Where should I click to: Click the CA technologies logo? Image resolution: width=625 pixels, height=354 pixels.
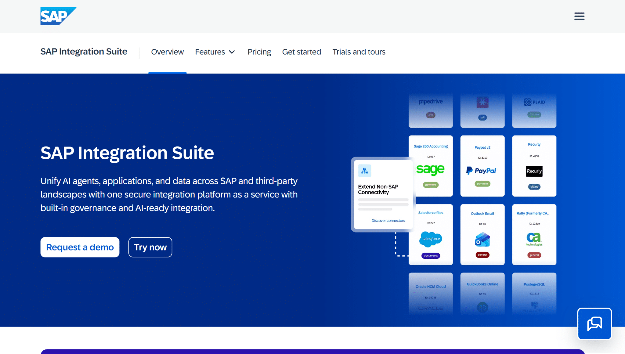(x=534, y=239)
